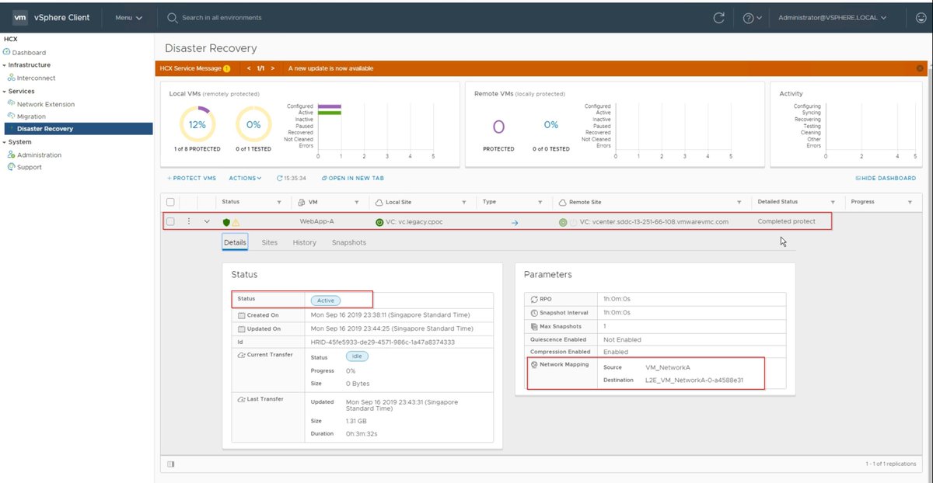933x483 pixels.
Task: Filter the Remote Site column
Action: [x=738, y=202]
